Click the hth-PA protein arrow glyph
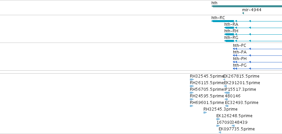Image resolution: width=282 pixels, height=134 pixels. (x=234, y=55)
